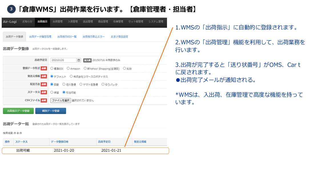314x171 pixels.
Task: Select the 標準EDI data format
Action: pyautogui.click(x=52, y=68)
